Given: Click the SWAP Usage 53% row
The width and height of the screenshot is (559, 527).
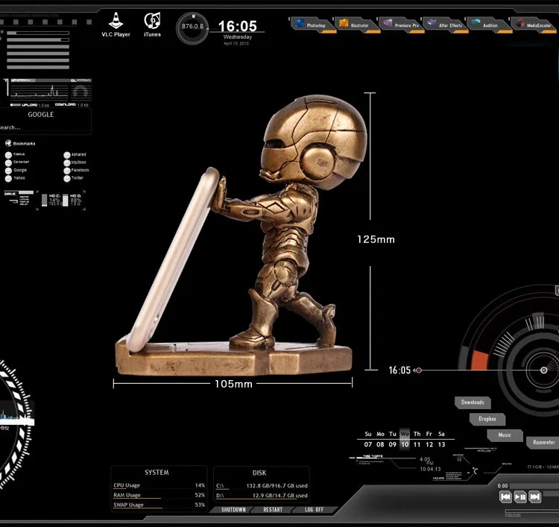Looking at the screenshot, I should point(159,505).
